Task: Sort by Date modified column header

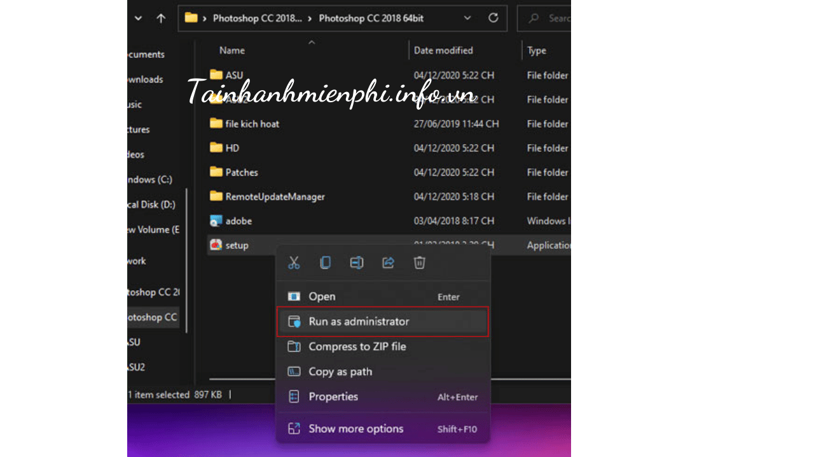Action: 443,50
